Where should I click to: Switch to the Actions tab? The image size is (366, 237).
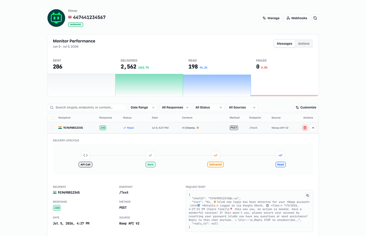(x=304, y=44)
